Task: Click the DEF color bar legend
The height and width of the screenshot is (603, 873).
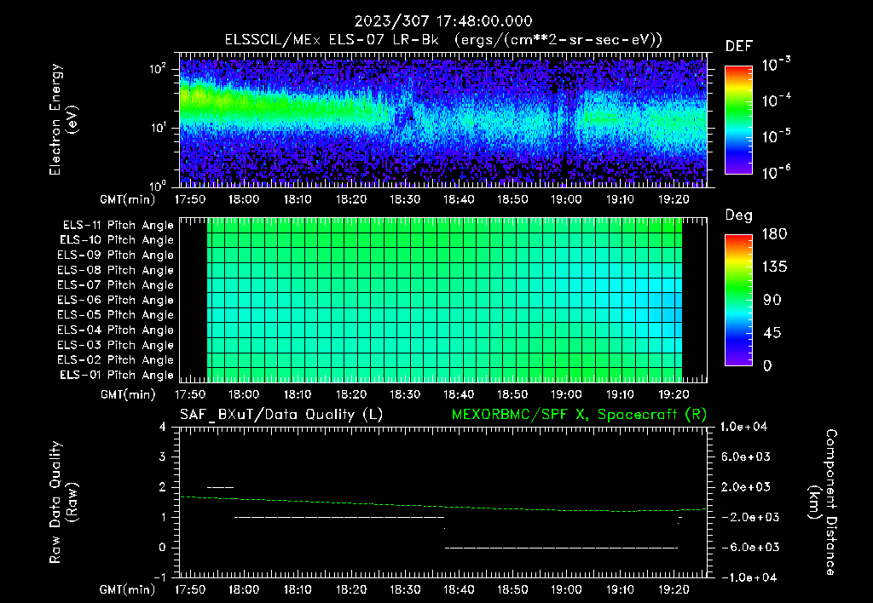Action: click(x=738, y=120)
